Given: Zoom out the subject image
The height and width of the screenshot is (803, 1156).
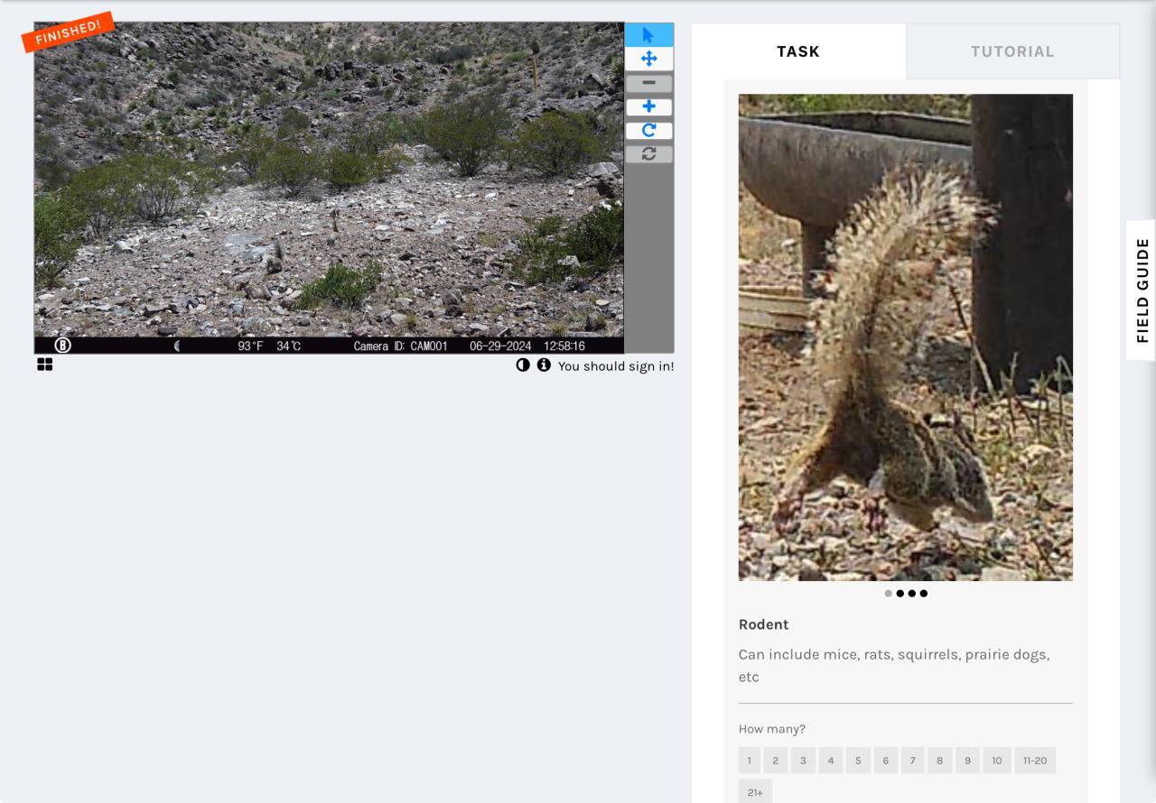Looking at the screenshot, I should point(648,83).
